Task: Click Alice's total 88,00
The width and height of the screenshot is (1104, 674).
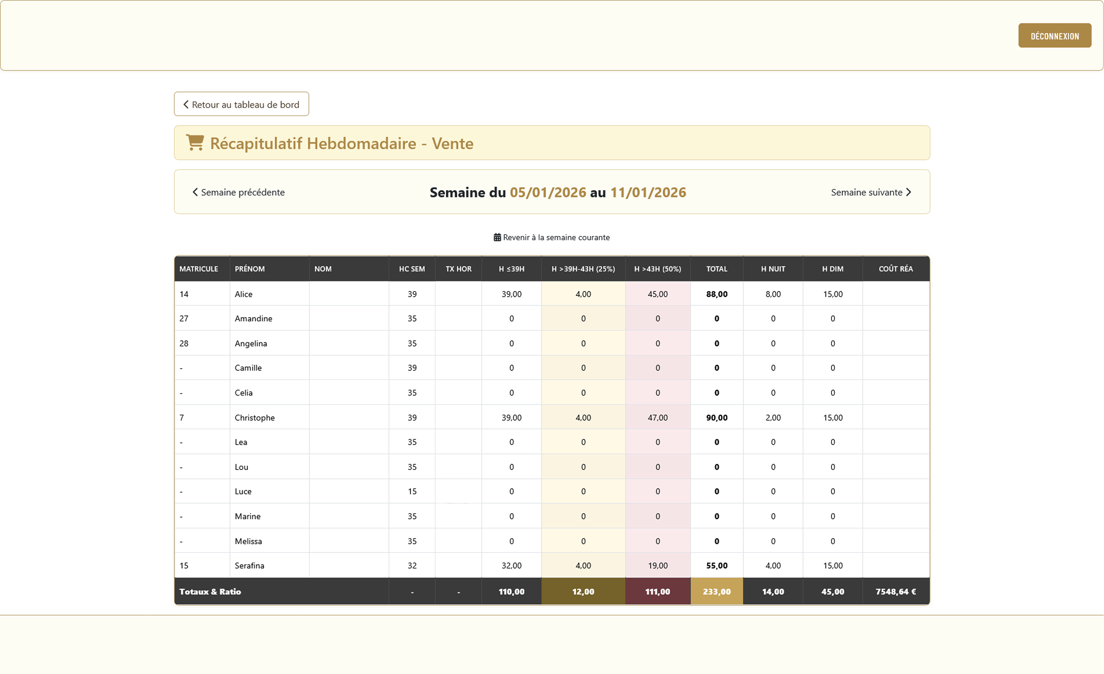Action: point(717,294)
